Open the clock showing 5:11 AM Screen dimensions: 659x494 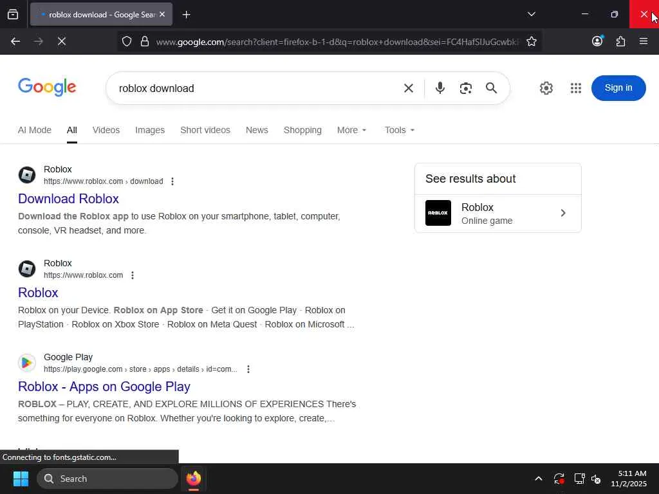coord(629,479)
